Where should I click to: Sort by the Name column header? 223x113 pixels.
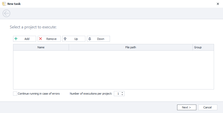point(41,47)
